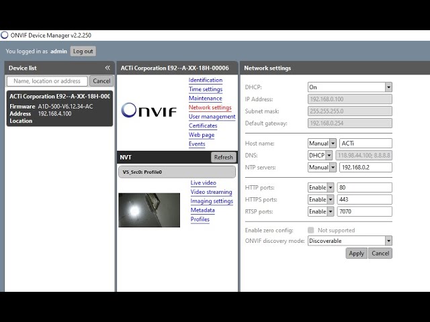Toggle Enable zero config checkbox
The width and height of the screenshot is (430, 322).
pyautogui.click(x=310, y=230)
